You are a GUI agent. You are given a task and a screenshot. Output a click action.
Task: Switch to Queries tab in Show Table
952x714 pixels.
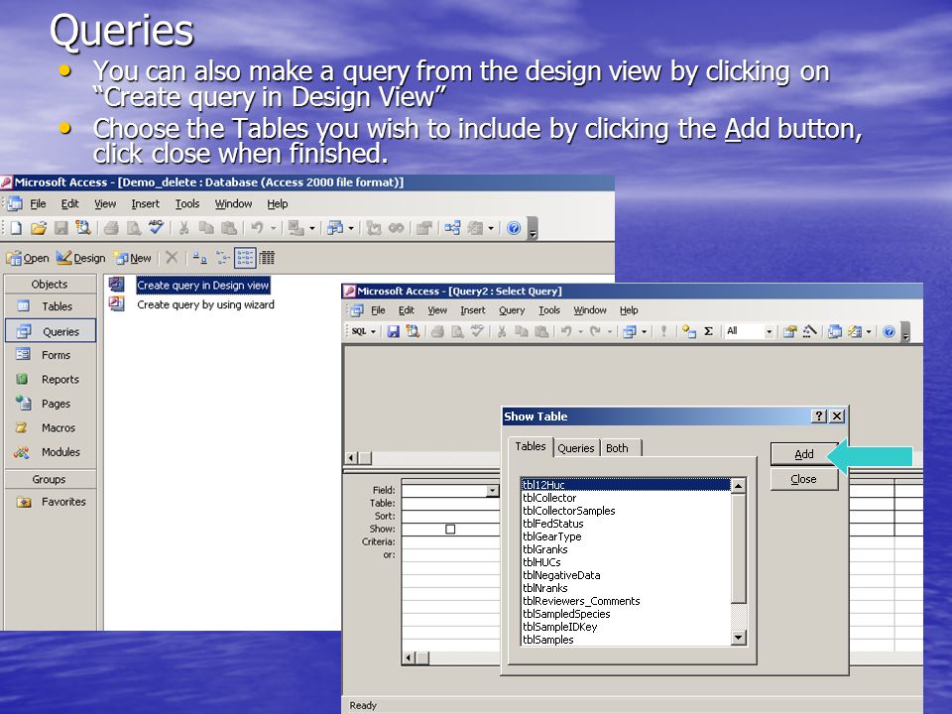tap(575, 448)
